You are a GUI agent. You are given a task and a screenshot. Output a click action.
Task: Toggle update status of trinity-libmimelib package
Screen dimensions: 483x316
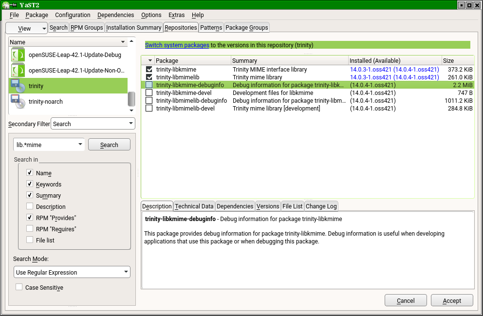(149, 77)
